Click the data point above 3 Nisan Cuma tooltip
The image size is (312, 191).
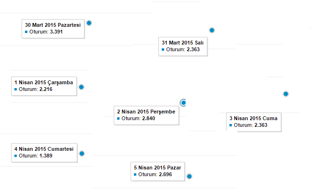(x=286, y=94)
